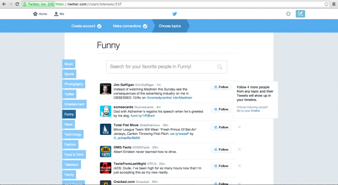Follow someecards
This screenshot has height=185, width=338.
221,109
